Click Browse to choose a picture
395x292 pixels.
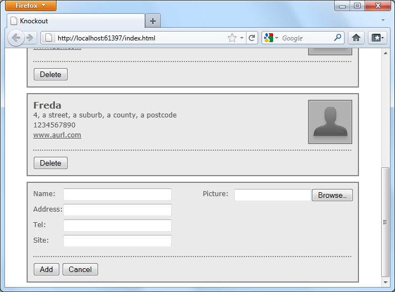point(332,195)
